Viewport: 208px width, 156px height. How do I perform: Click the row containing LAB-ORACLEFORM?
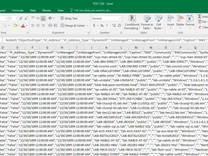point(104,71)
